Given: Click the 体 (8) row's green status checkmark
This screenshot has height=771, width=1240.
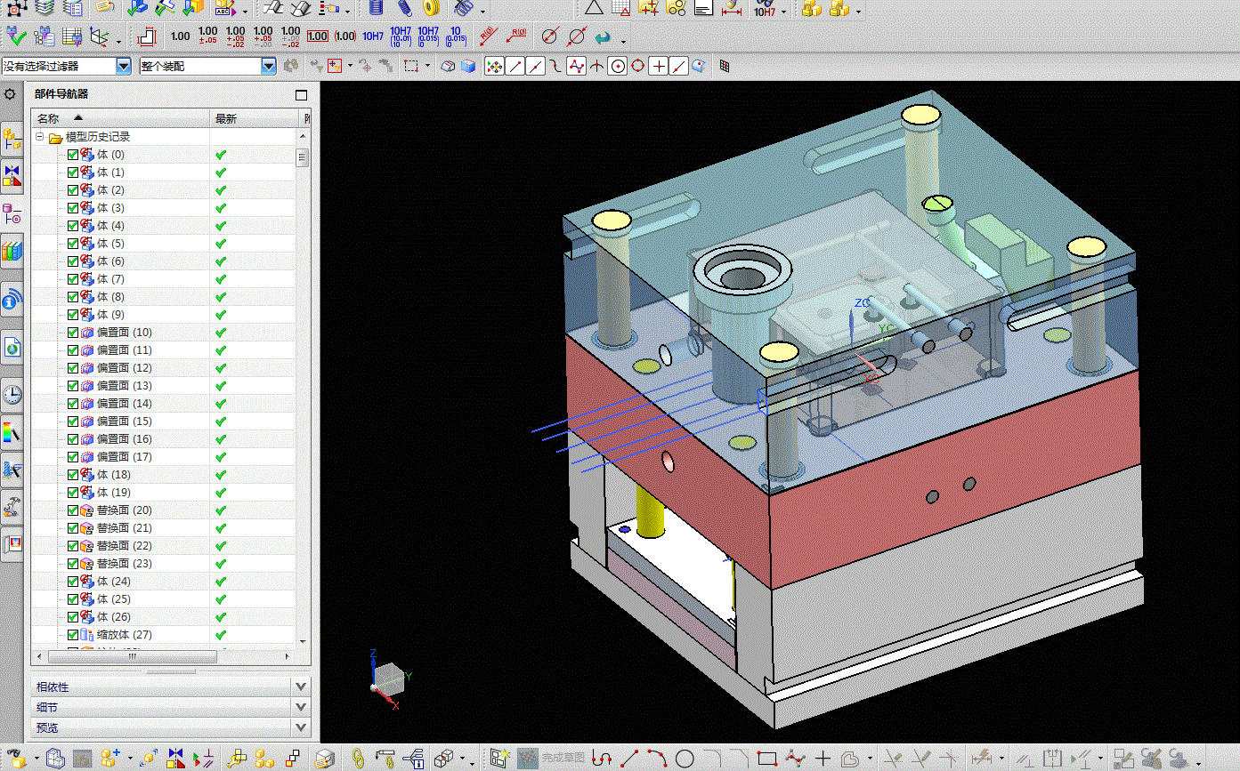Looking at the screenshot, I should pyautogui.click(x=221, y=297).
